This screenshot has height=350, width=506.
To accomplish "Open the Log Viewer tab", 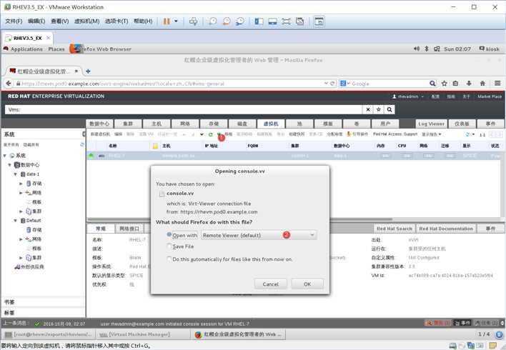I will click(431, 124).
